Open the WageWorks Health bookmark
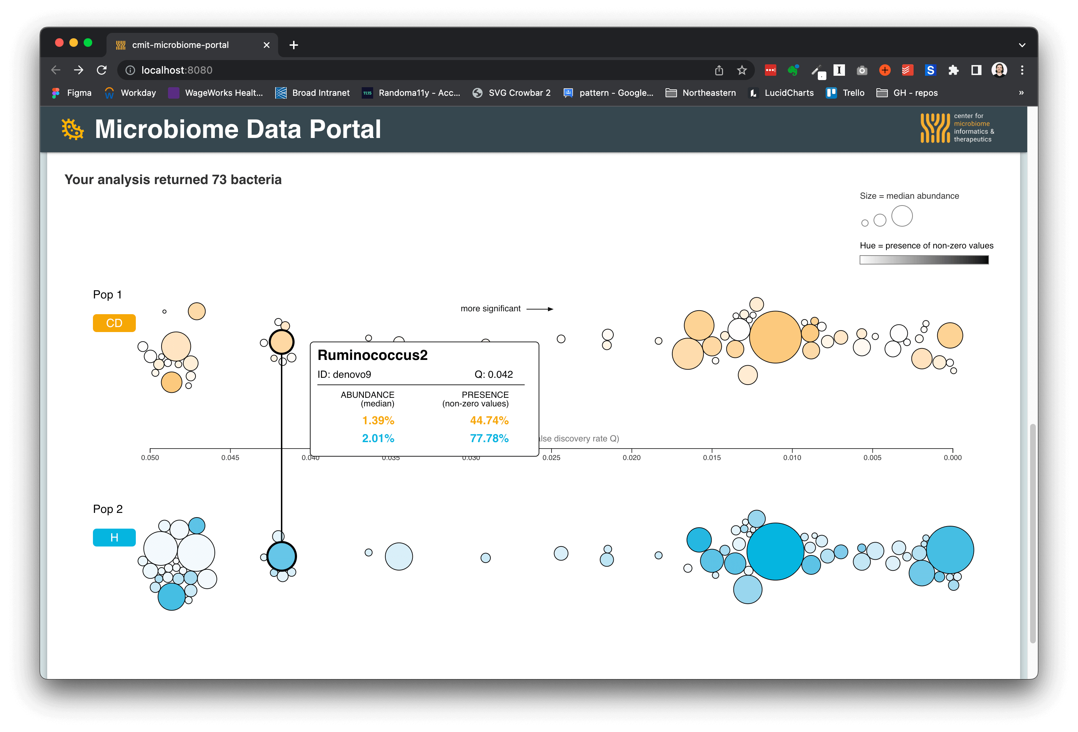 [x=216, y=93]
